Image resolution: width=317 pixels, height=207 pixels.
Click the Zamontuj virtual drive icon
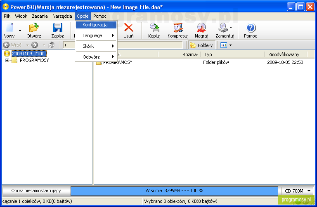coord(223,28)
